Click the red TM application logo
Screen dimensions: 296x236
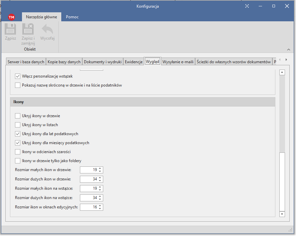[12, 17]
